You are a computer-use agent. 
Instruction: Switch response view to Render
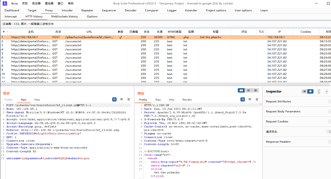click(x=187, y=99)
